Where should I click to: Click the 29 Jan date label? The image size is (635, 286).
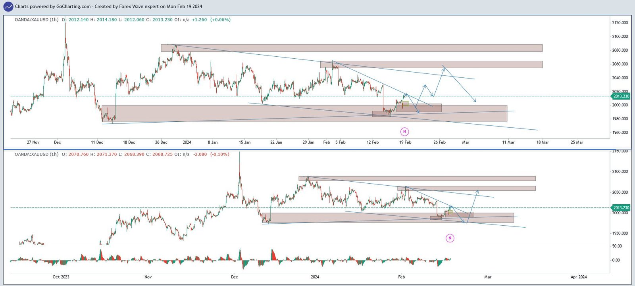point(308,142)
